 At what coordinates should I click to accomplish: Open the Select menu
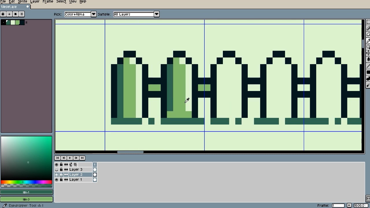click(61, 1)
